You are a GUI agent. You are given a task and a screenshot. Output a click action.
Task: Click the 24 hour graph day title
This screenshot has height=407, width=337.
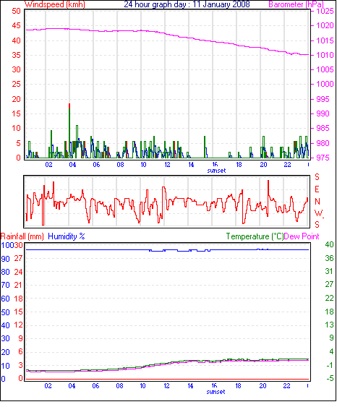pyautogui.click(x=187, y=4)
